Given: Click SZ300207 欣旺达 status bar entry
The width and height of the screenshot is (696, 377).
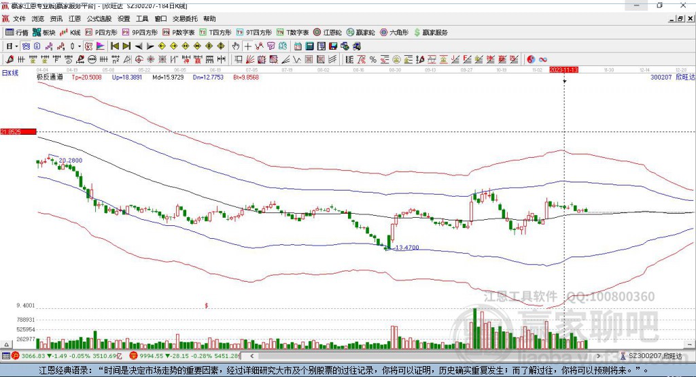Looking at the screenshot, I should (651, 356).
